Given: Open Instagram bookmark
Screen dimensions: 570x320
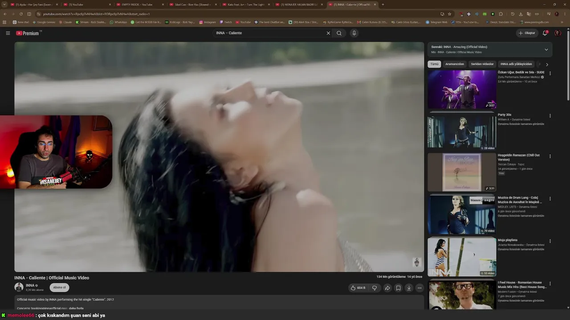Looking at the screenshot, I should coord(208,22).
